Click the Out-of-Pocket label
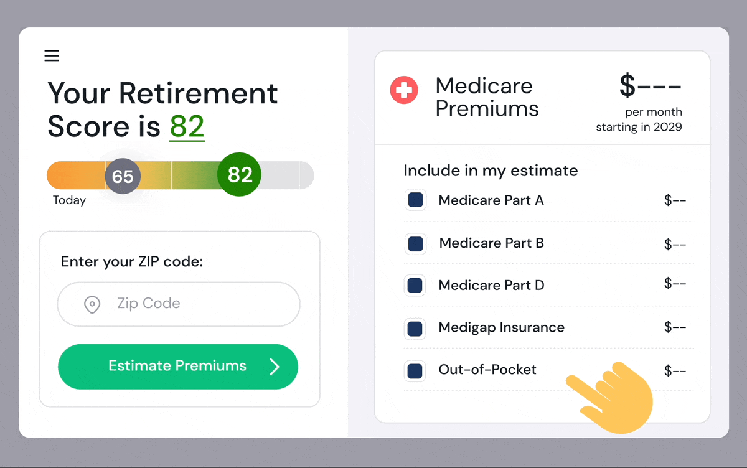The image size is (747, 468). coord(487,370)
